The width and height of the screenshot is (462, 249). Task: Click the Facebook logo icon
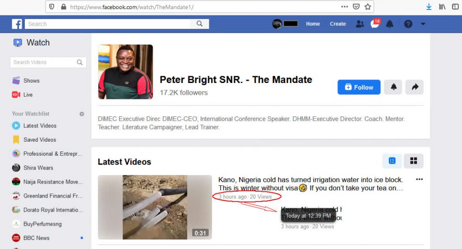17,24
